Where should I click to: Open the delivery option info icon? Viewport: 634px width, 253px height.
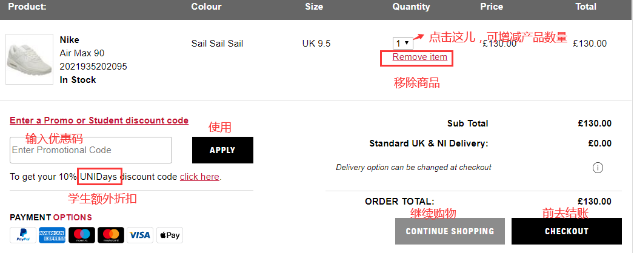[x=598, y=168]
